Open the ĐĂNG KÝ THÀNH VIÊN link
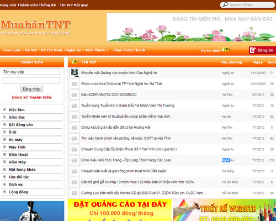Screen dimensions: 276x221 click(31, 98)
